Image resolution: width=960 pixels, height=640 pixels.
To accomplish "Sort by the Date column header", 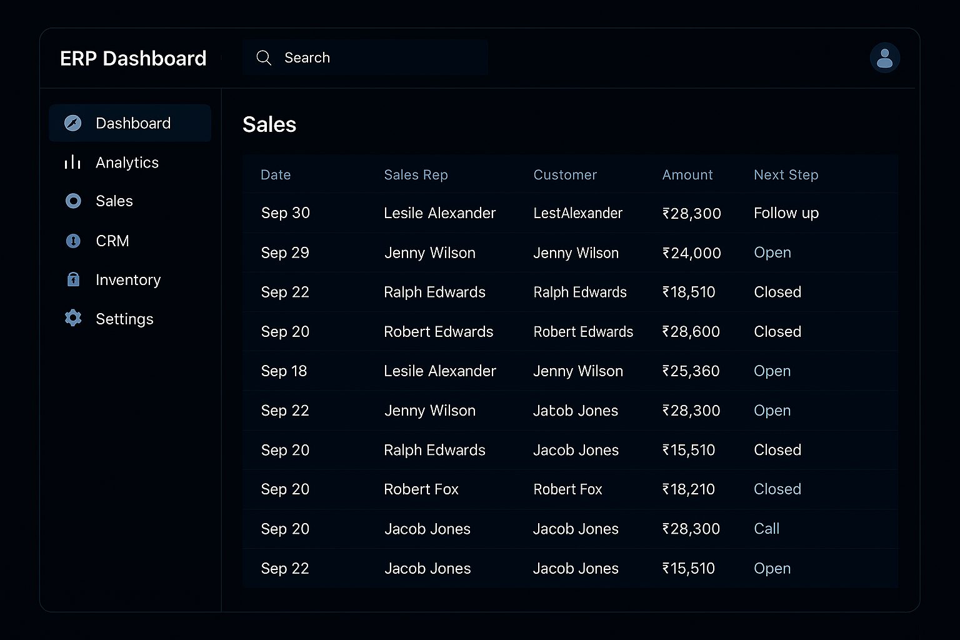I will (276, 175).
